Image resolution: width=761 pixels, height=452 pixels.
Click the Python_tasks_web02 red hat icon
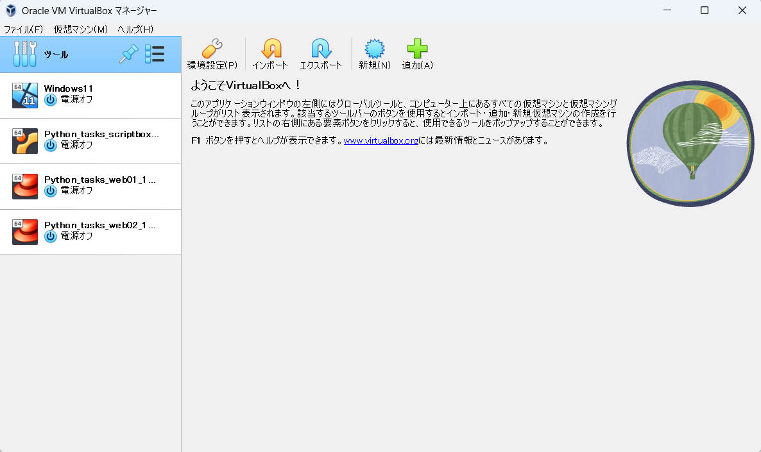coord(25,232)
